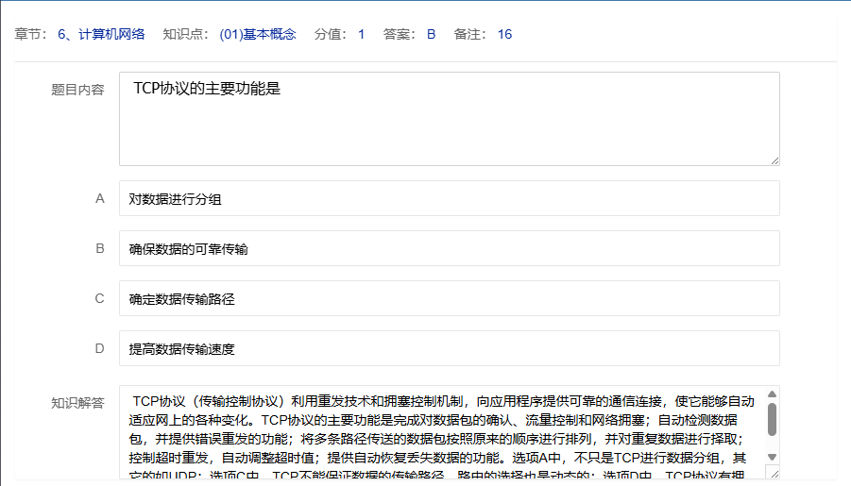
Task: Click the answer value "B" in header
Action: click(x=431, y=35)
